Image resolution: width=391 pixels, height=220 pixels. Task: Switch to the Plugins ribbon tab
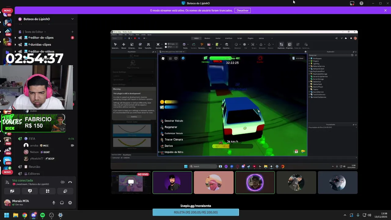tap(250, 38)
